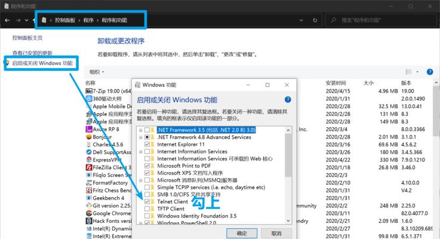Click 控制面板 breadcrumb
440x239 pixels.
(x=65, y=20)
